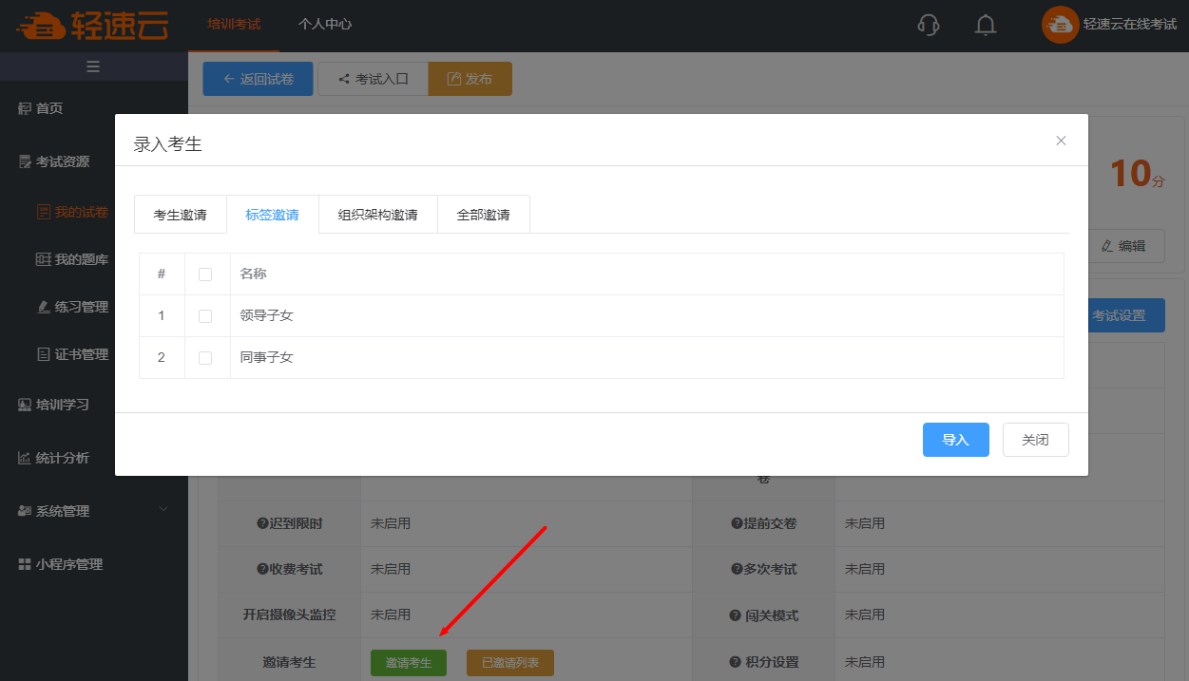This screenshot has height=681, width=1189.
Task: Click the user avatar icon
Action: click(1060, 25)
